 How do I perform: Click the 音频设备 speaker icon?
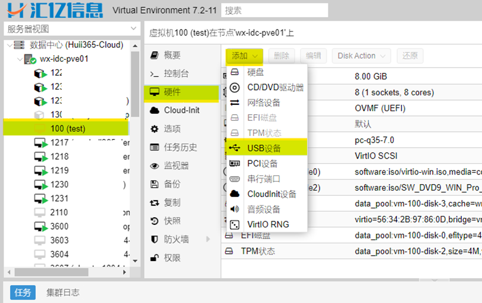235,209
